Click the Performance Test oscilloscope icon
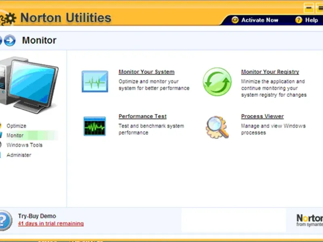This screenshot has width=323, height=242. (x=94, y=126)
